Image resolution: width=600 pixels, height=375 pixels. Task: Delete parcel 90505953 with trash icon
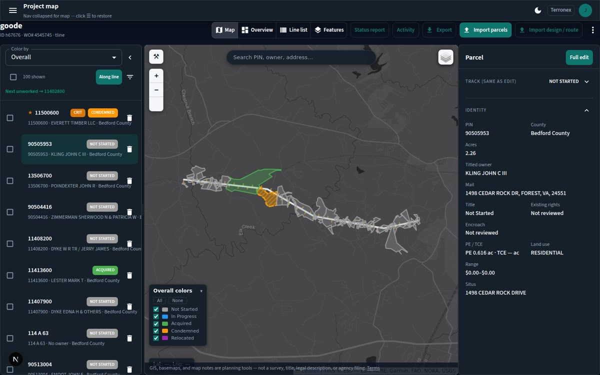pos(129,149)
